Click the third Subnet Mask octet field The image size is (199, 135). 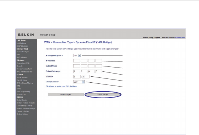pyautogui.click(x=91, y=66)
